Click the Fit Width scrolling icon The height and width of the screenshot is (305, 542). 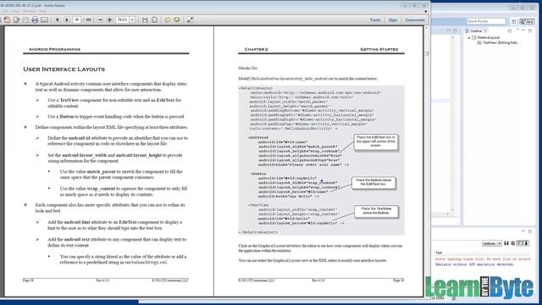[145, 20]
